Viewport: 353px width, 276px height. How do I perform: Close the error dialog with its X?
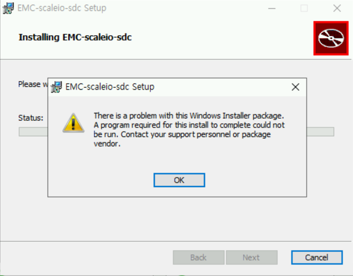click(x=295, y=87)
